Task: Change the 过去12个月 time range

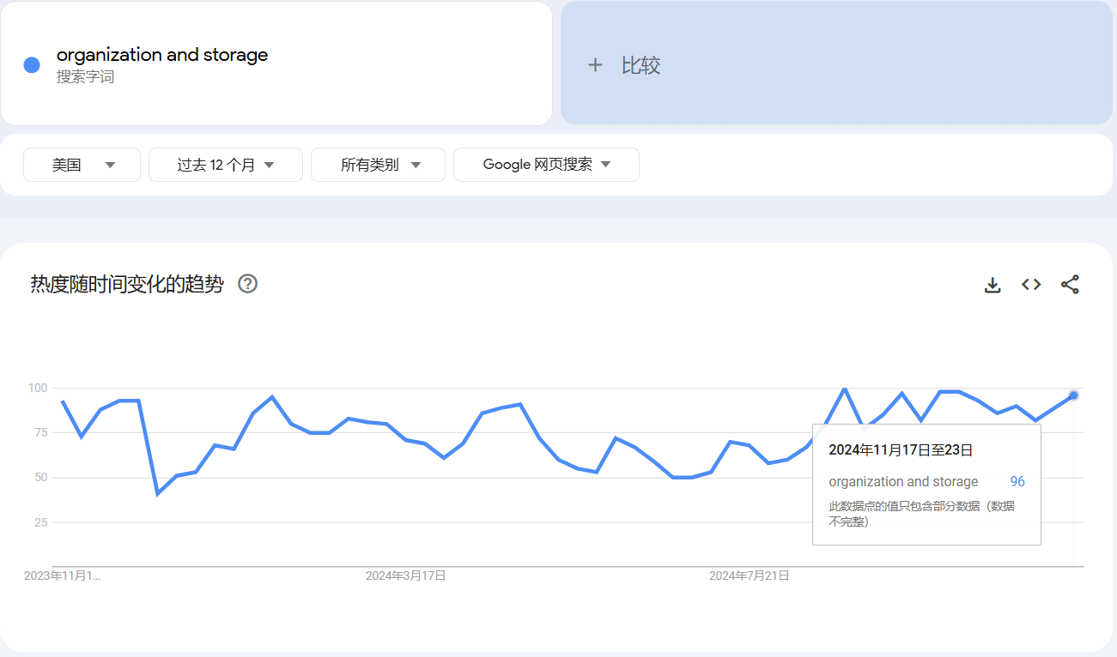Action: pyautogui.click(x=225, y=164)
